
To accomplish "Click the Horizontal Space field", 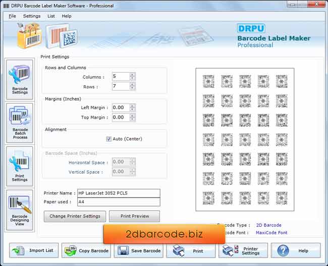I will 121,162.
